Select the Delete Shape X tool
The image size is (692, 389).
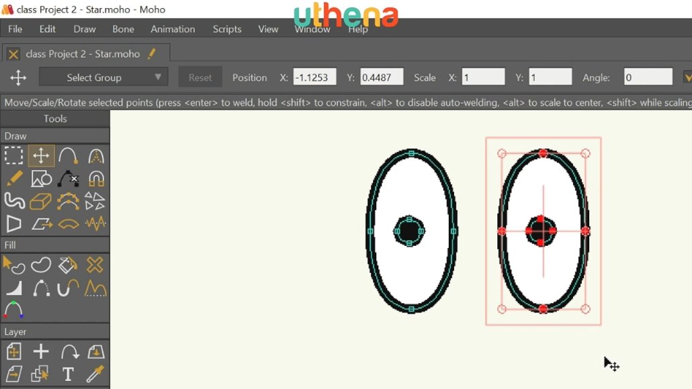(95, 265)
